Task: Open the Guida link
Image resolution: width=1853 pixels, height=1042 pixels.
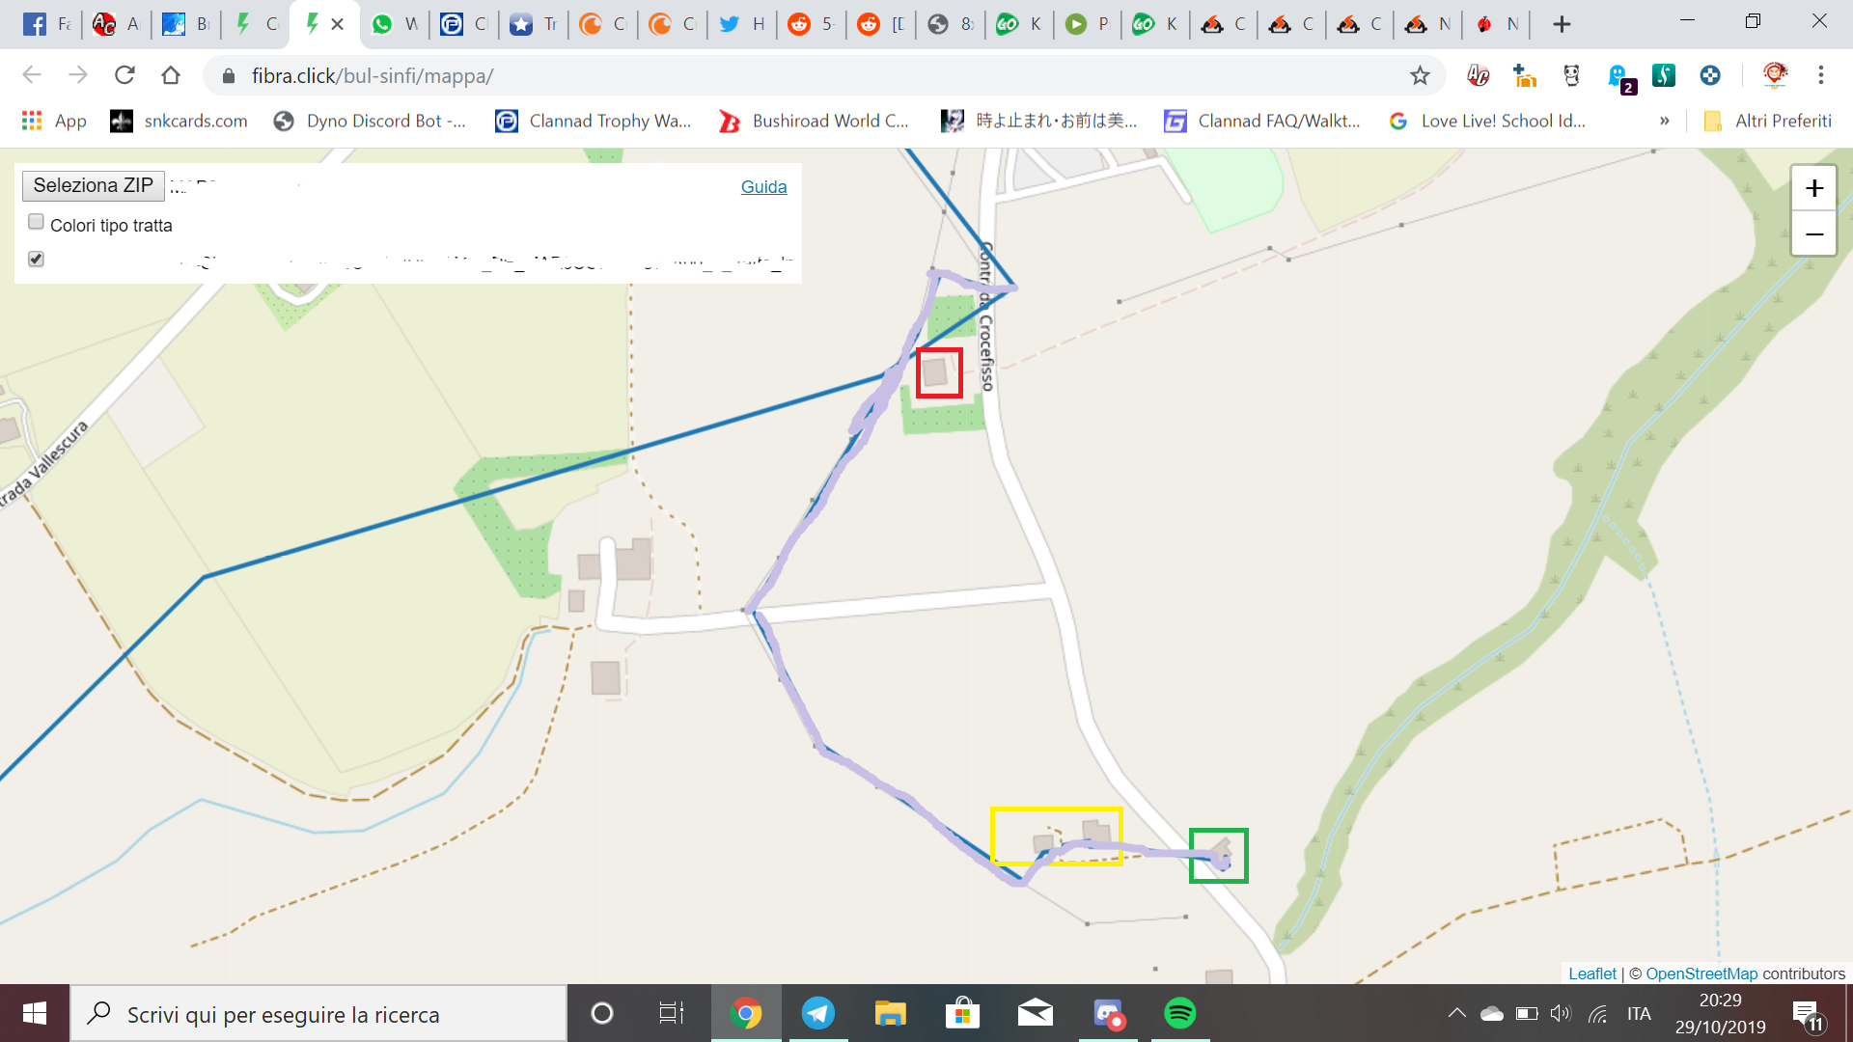Action: click(x=763, y=187)
